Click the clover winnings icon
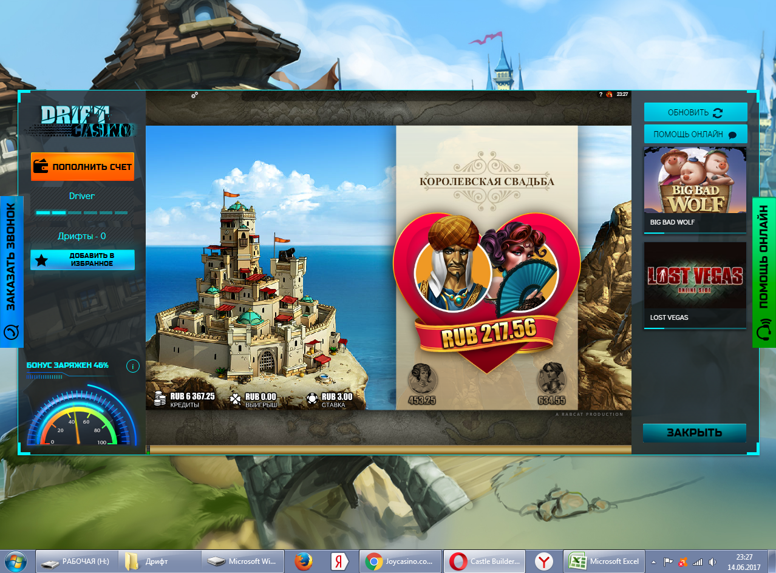The image size is (776, 573). coord(236,399)
